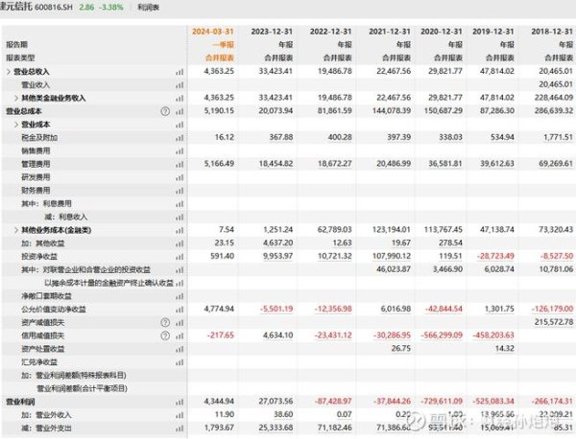The height and width of the screenshot is (439, 576).
Task: Click value -28,723.49 in 投资净收益 row
Action: click(x=495, y=256)
